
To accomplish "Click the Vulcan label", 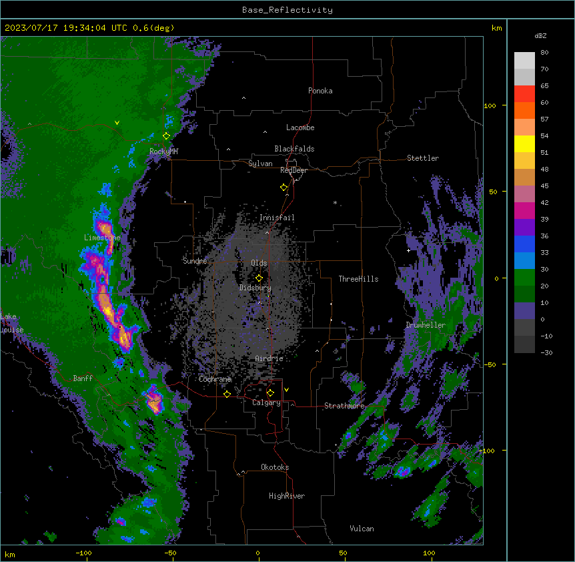I will click(362, 529).
